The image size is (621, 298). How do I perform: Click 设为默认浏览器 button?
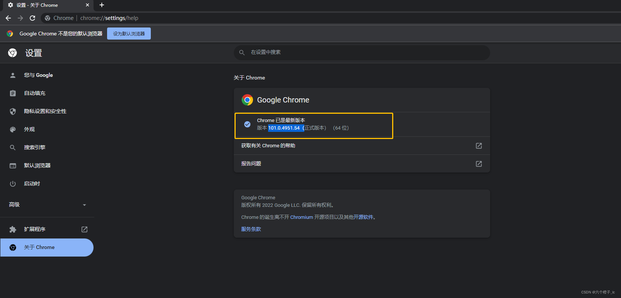tap(129, 34)
